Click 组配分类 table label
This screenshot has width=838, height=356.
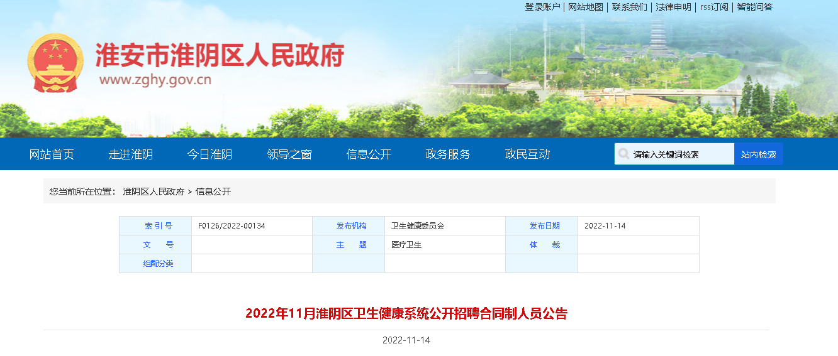click(159, 264)
